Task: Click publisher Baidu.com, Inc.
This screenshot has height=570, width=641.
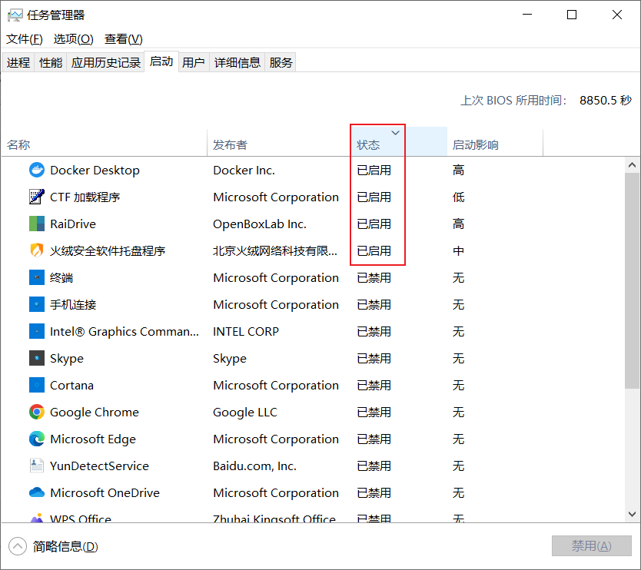Action: click(254, 466)
